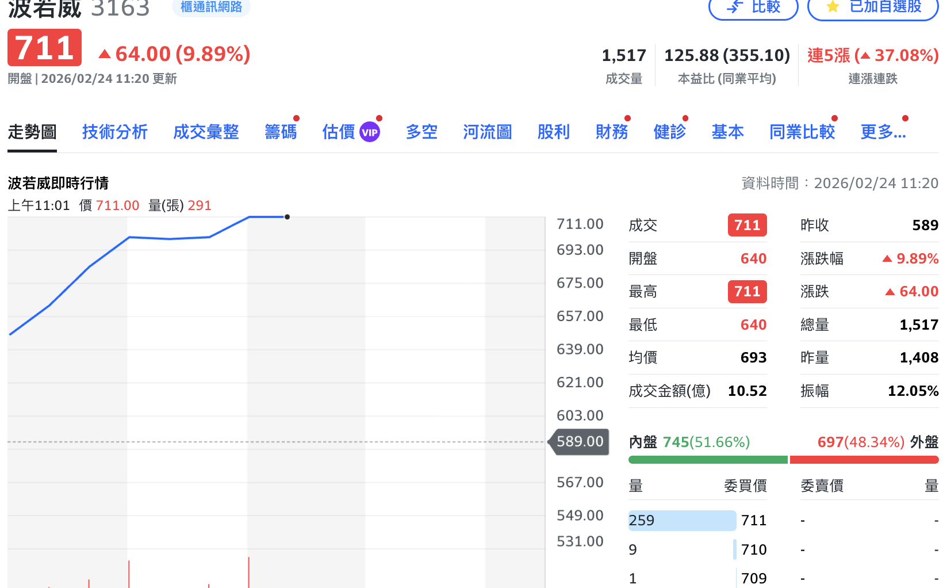Click the yellow star icon on 已加自選股
Image resolution: width=943 pixels, height=588 pixels.
coord(831,6)
